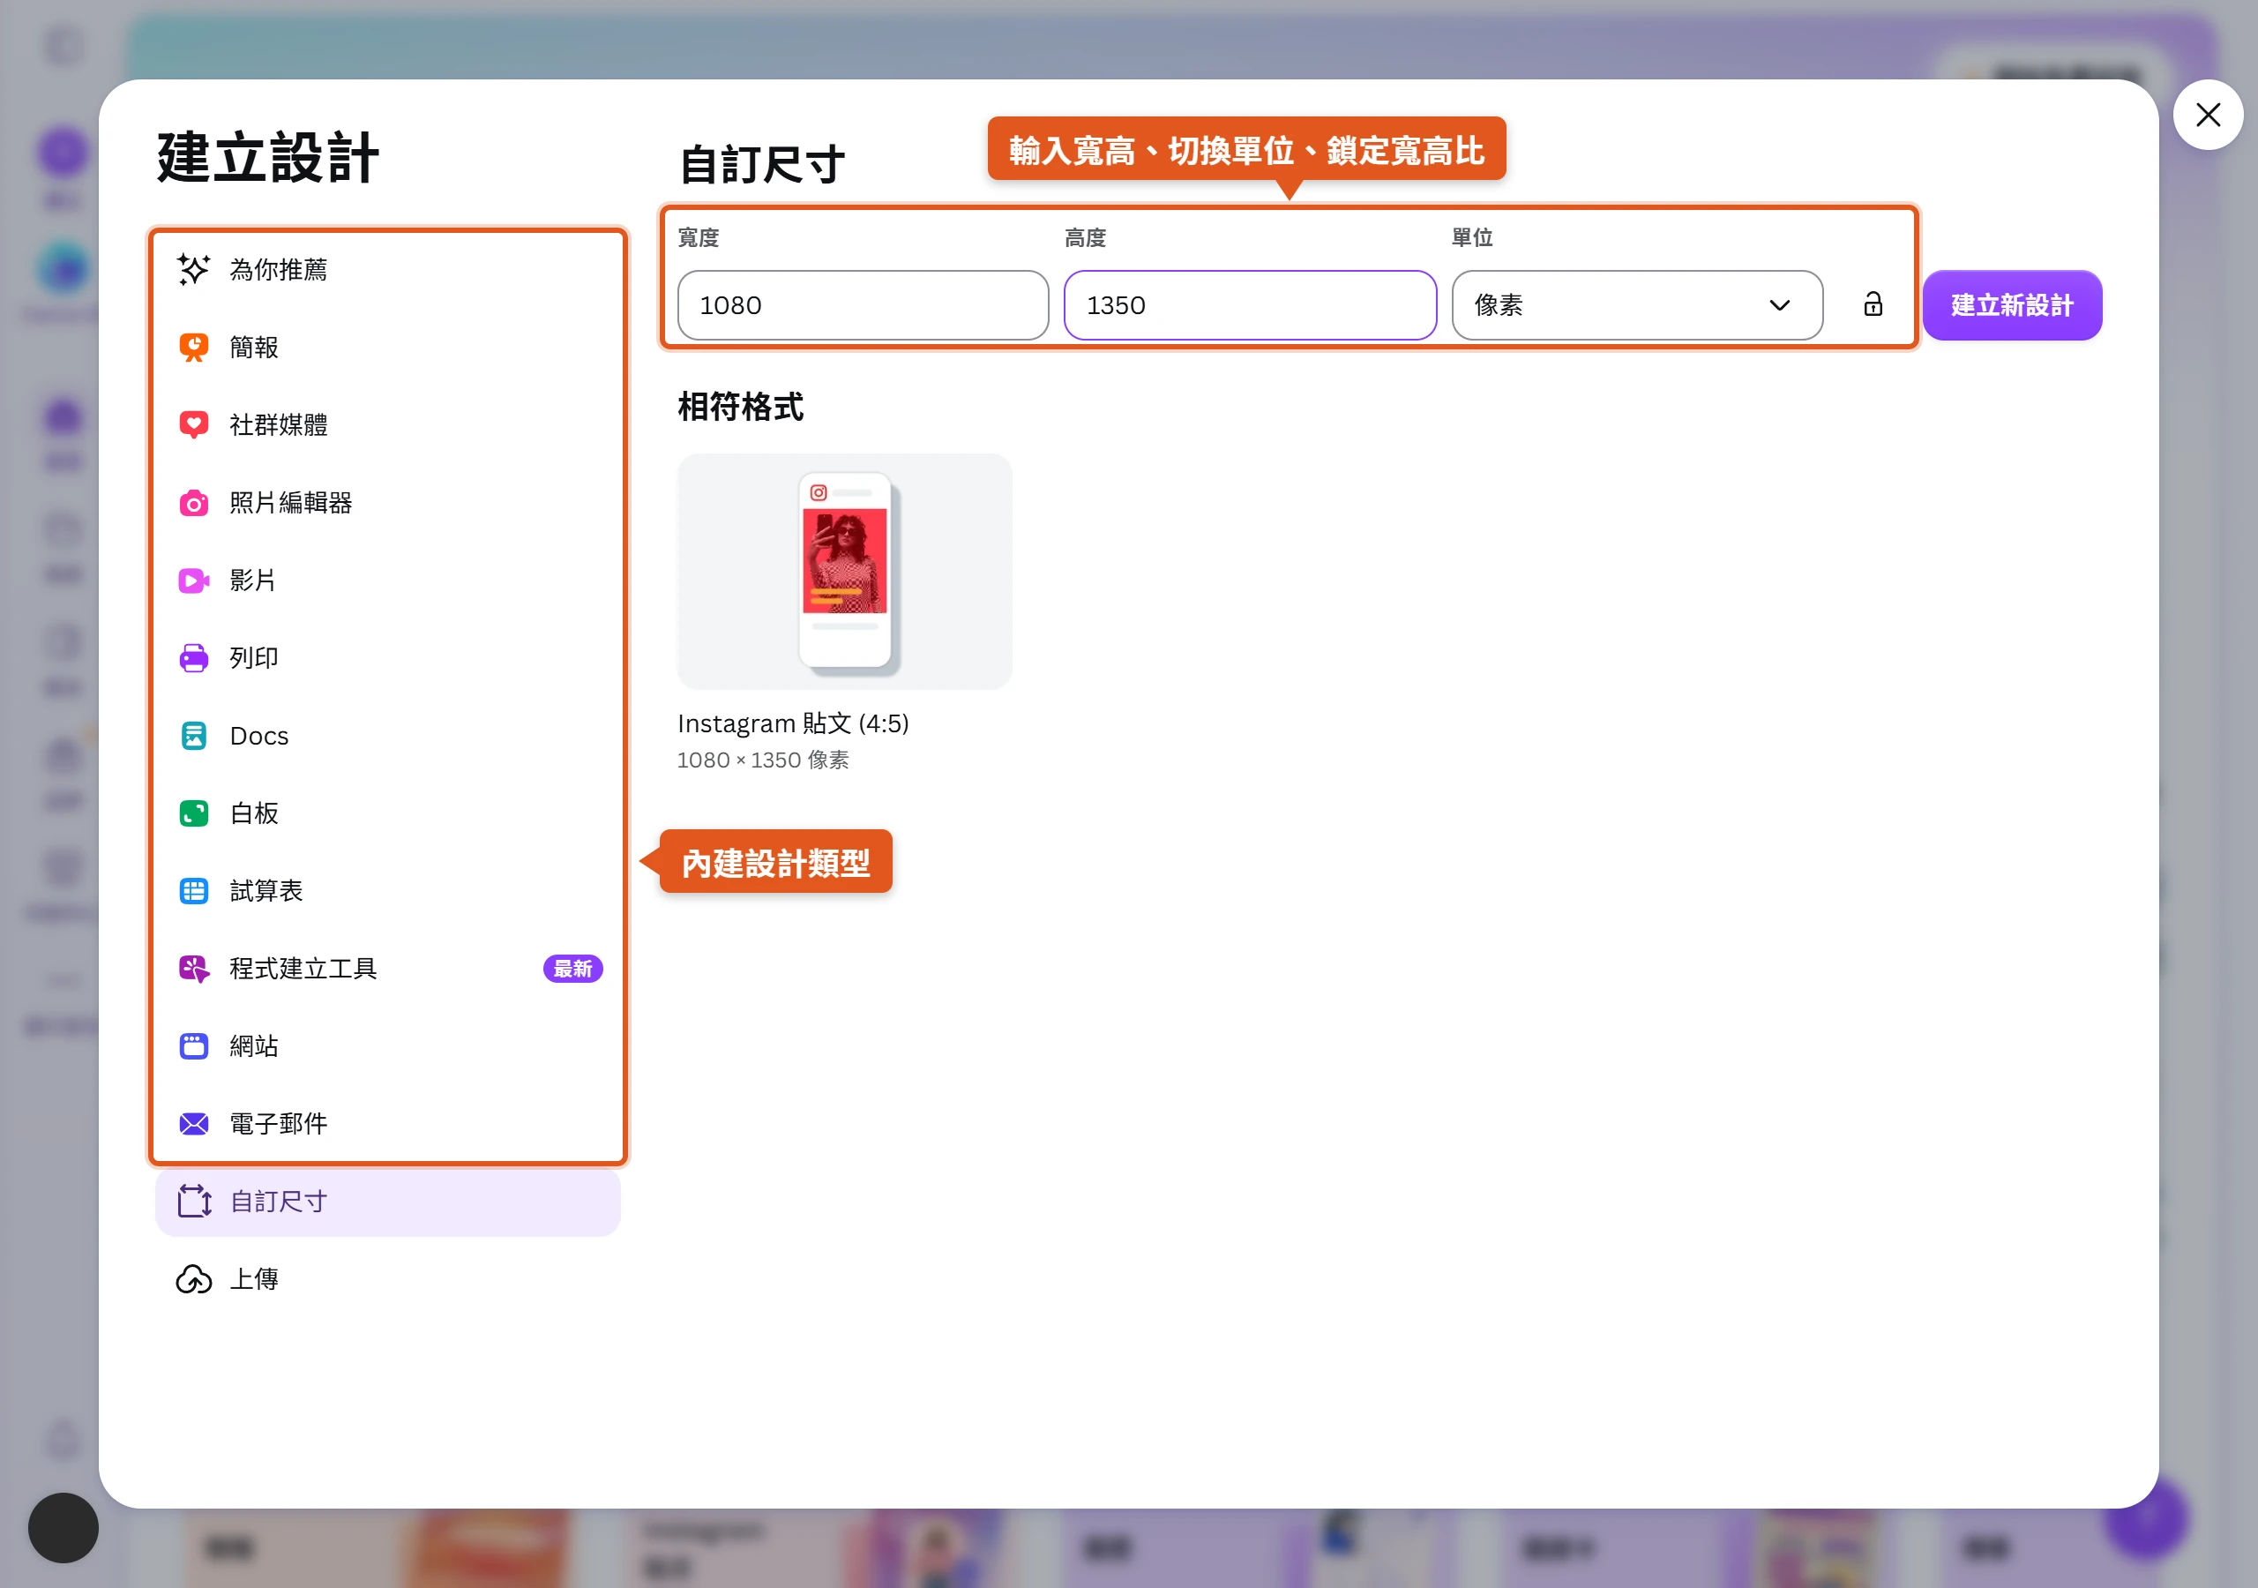Screen dimensions: 2258x1588
Task: Click the purple printer 列印 icon
Action: tap(194, 658)
